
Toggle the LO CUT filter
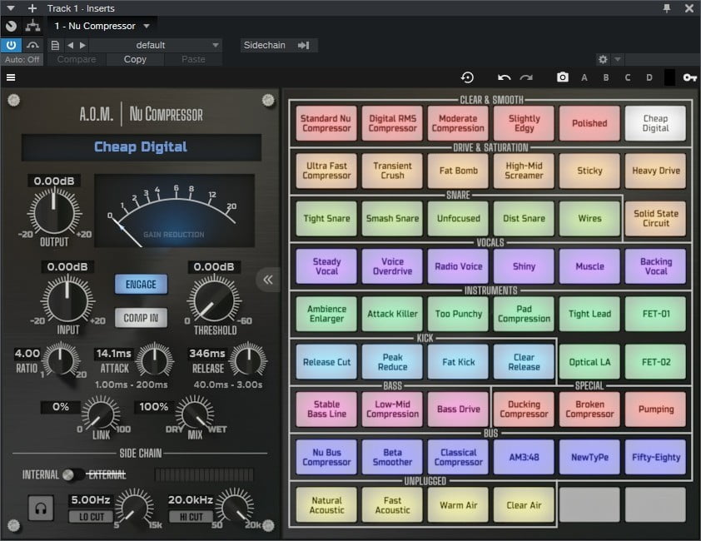[x=92, y=517]
